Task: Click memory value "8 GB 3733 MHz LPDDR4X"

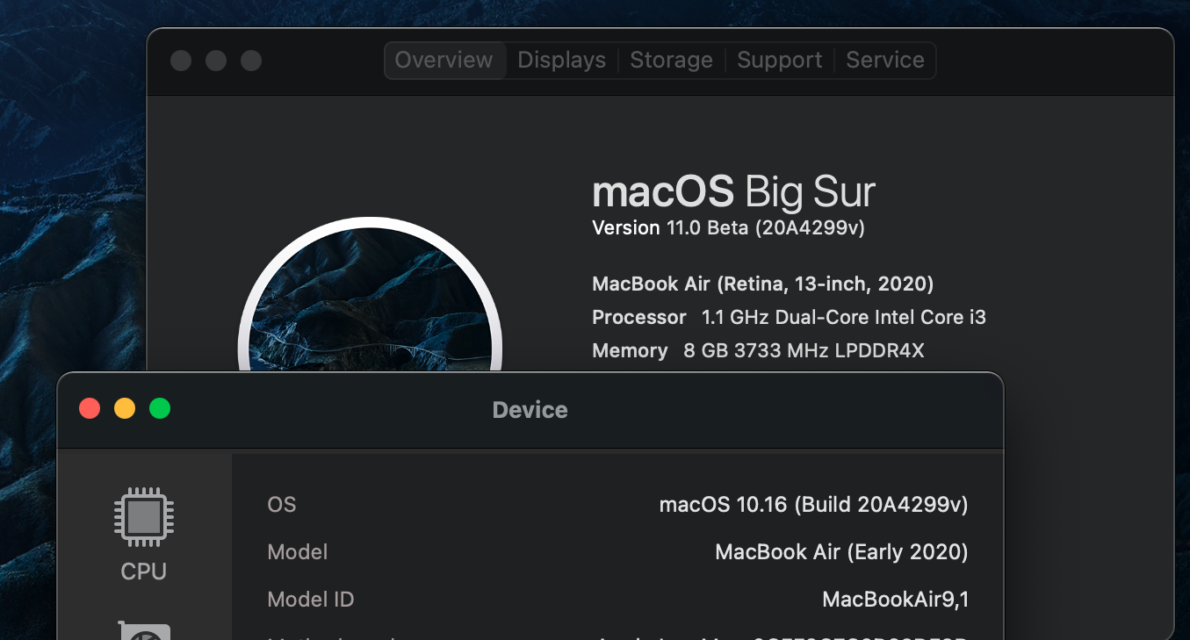Action: (804, 350)
